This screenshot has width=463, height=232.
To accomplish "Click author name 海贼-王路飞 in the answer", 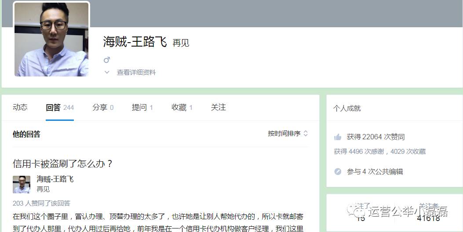I will click(55, 179).
